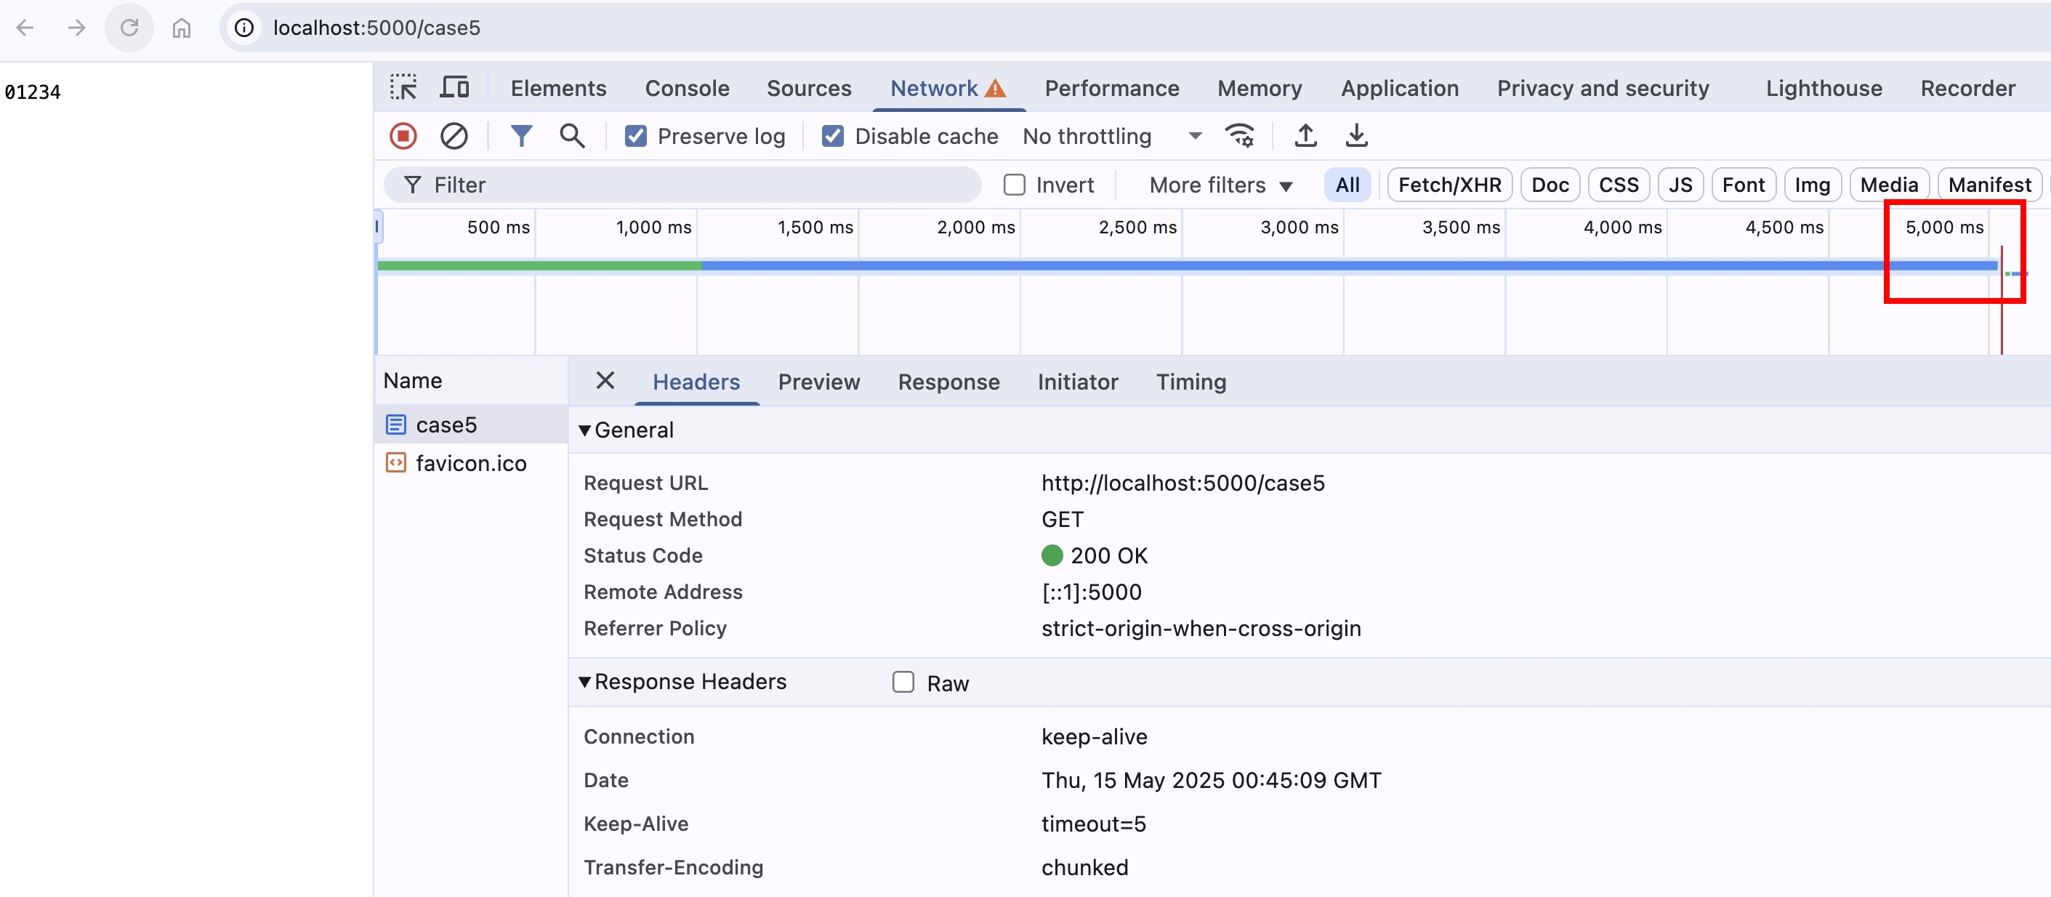Select the Preview detail tab

[818, 382]
